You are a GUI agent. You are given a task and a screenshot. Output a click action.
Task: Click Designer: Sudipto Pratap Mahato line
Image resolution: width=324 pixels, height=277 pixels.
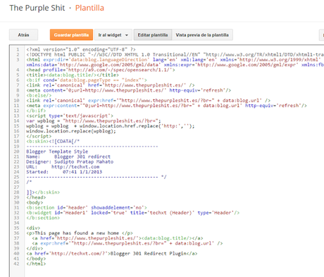point(70,161)
